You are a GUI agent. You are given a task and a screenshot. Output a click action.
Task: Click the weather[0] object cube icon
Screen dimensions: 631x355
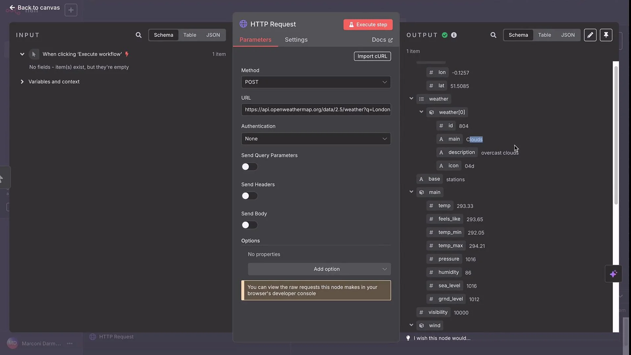pos(432,112)
